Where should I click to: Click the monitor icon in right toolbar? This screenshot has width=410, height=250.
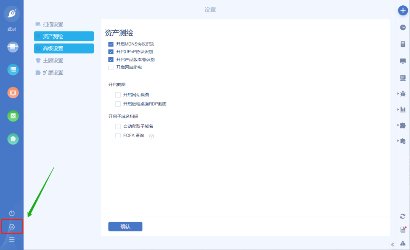click(403, 61)
